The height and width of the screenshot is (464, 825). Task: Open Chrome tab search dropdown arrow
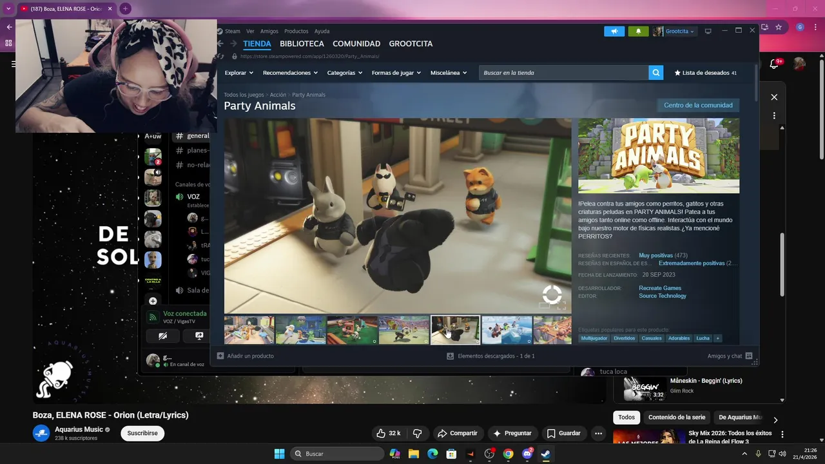(8, 9)
